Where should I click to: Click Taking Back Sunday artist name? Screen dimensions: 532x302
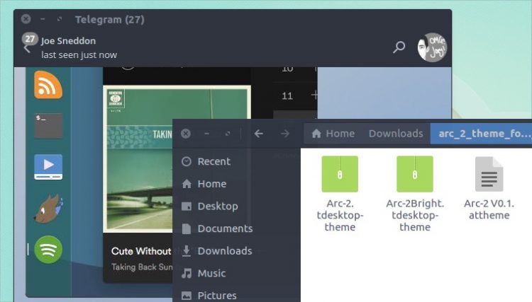(x=142, y=267)
